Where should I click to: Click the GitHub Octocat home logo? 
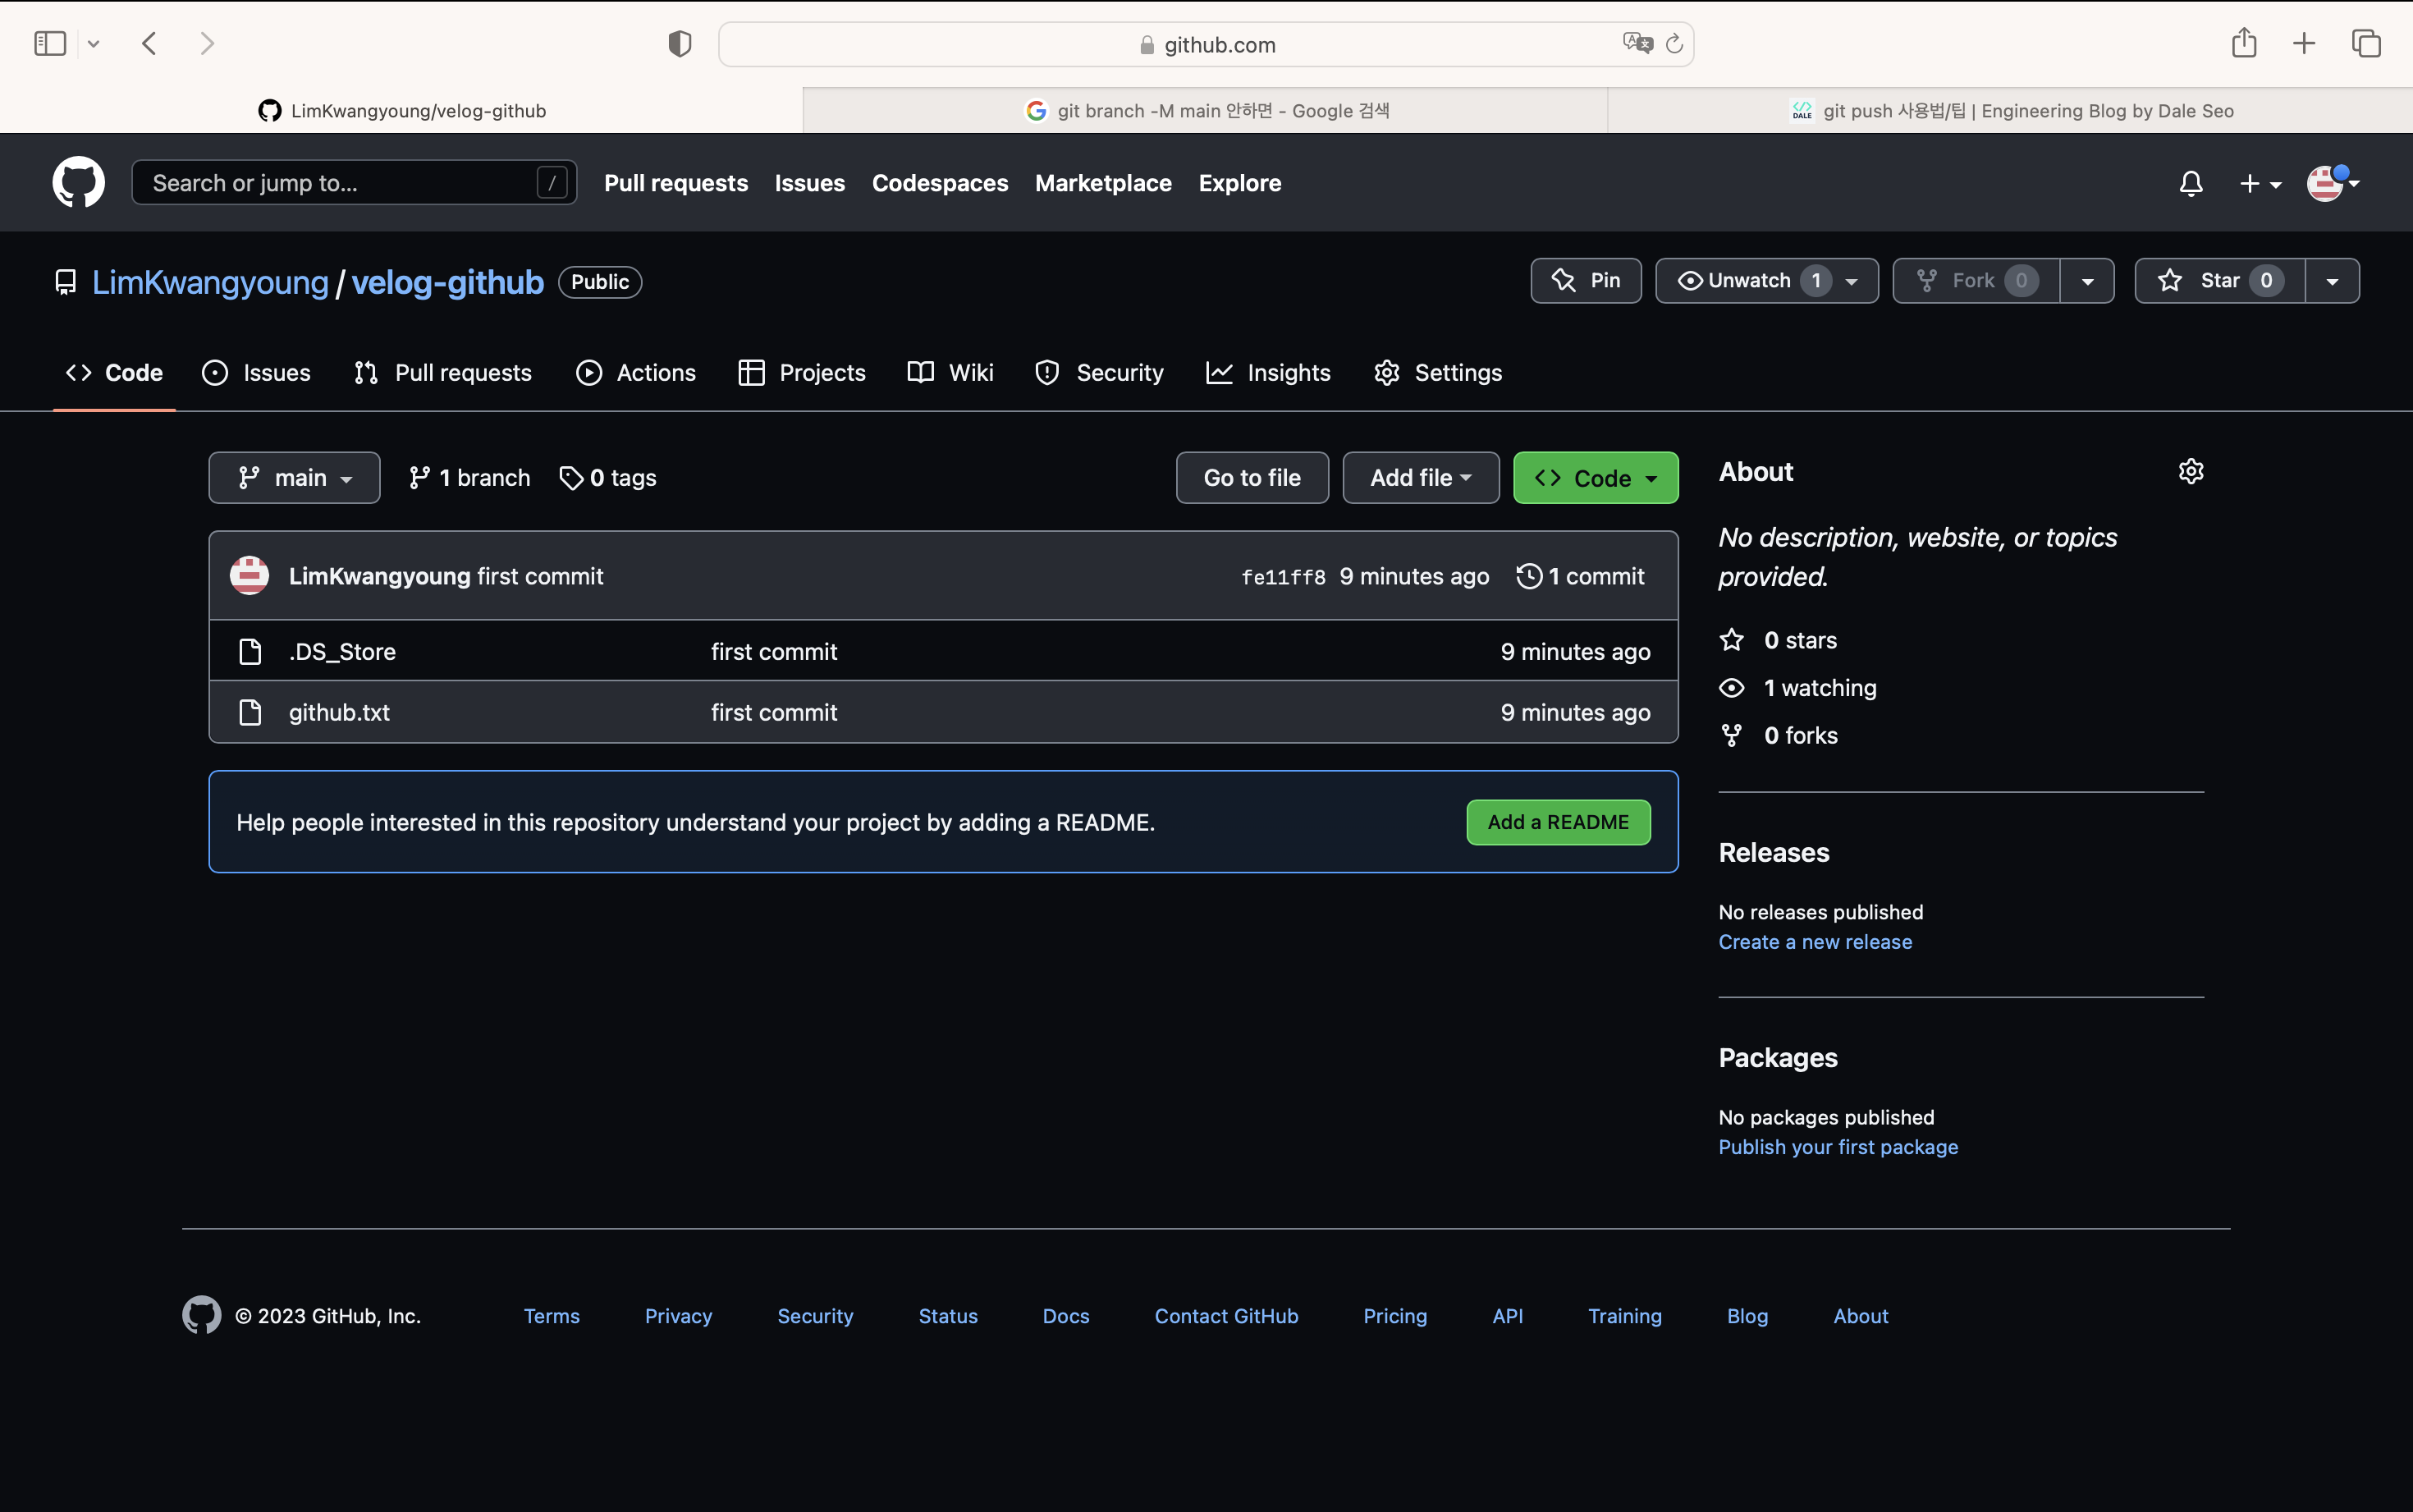pos(78,182)
